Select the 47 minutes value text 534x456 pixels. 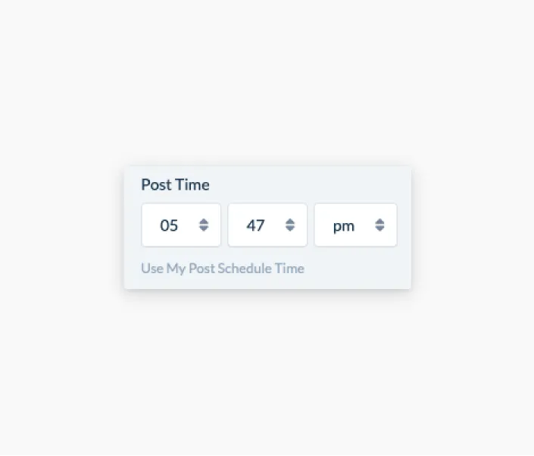255,225
